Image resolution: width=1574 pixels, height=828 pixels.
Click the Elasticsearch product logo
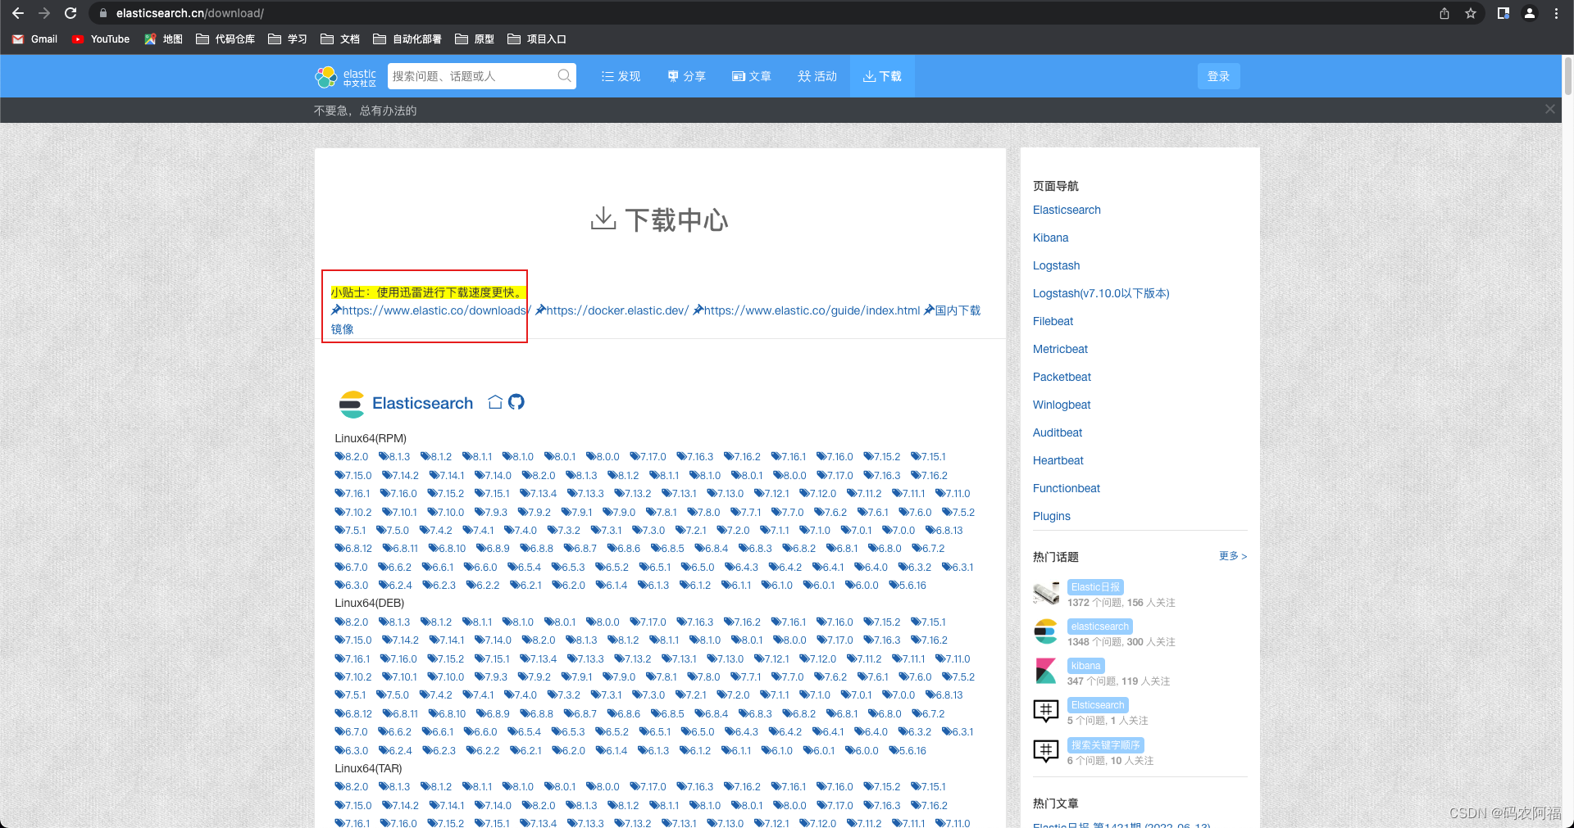pos(352,404)
